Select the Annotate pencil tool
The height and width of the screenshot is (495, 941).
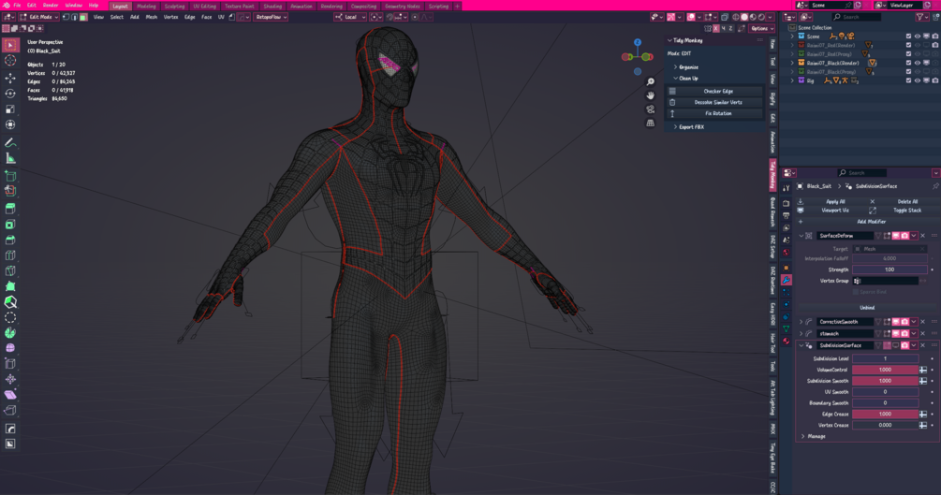(10, 143)
